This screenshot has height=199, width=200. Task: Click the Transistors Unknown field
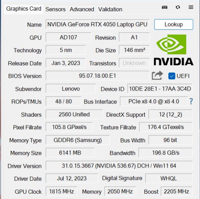pyautogui.click(x=134, y=63)
